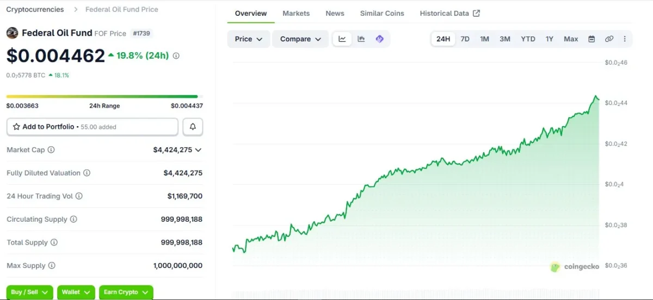
Task: Select the 1M time range
Action: click(484, 39)
